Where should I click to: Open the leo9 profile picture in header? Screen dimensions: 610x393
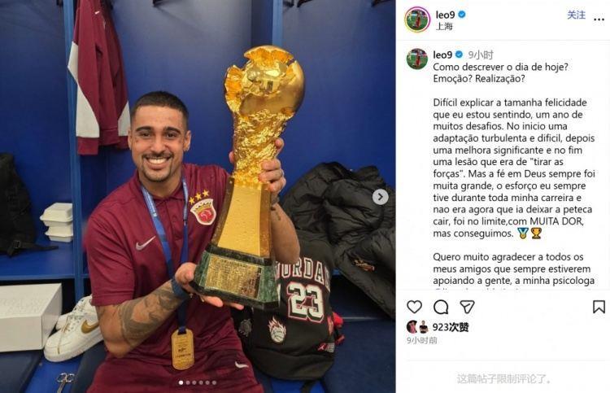pos(417,20)
